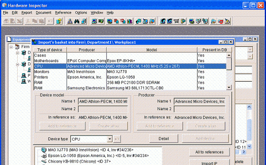
Task: Click the 'Present in DB' column header
Action: [214, 50]
